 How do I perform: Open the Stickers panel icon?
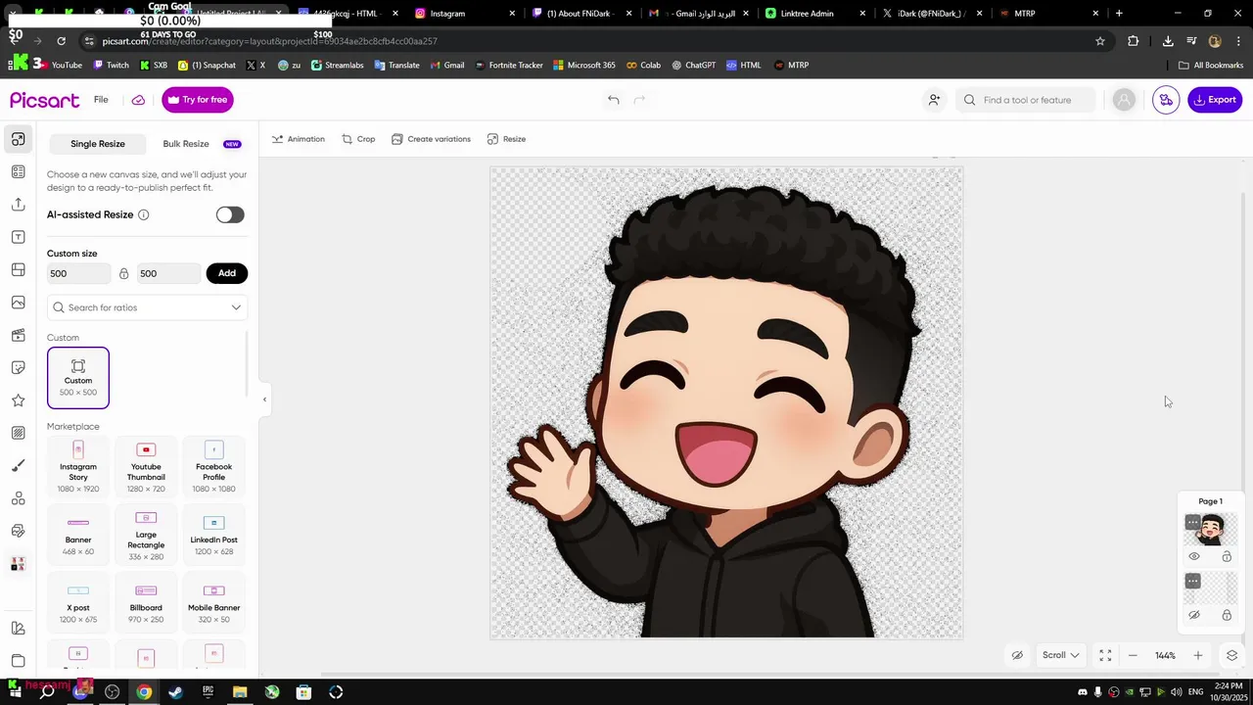pos(18,368)
